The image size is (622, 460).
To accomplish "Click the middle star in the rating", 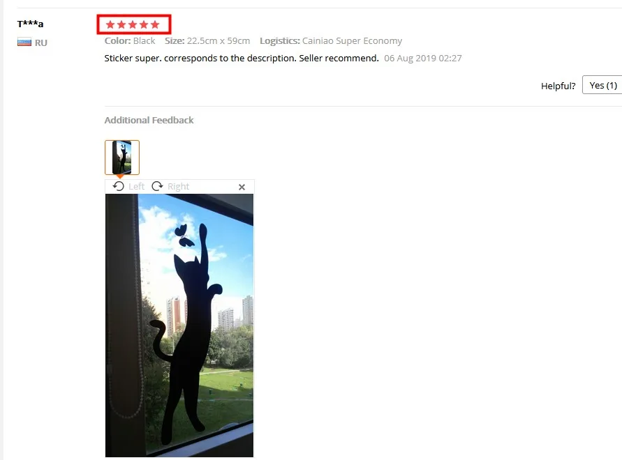I will [133, 24].
